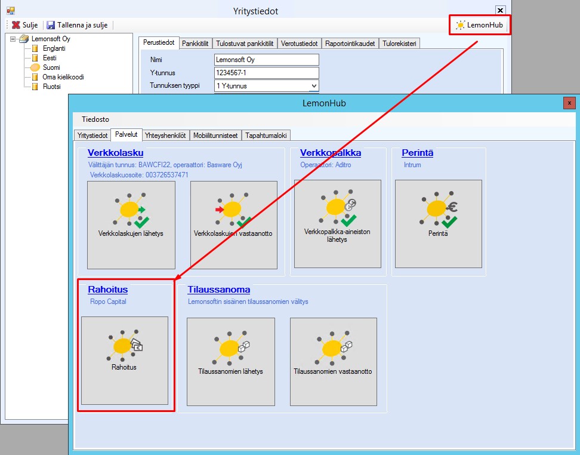Screen dimensions: 580x455
Task: Click the Tilaussanoma heading link
Action: click(218, 290)
